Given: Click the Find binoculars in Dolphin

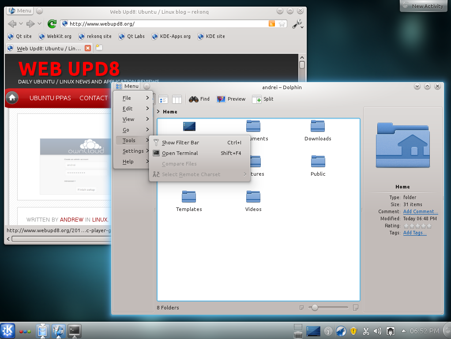Looking at the screenshot, I should coord(199,99).
